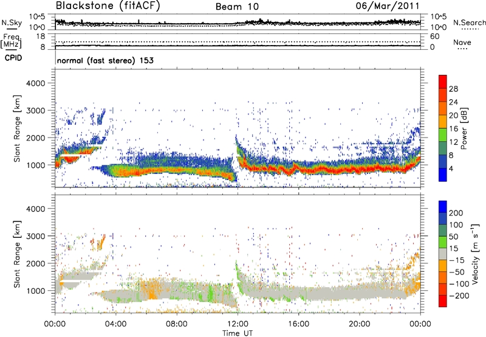
Task: Click the N.Sky legend label
Action: pos(12,23)
